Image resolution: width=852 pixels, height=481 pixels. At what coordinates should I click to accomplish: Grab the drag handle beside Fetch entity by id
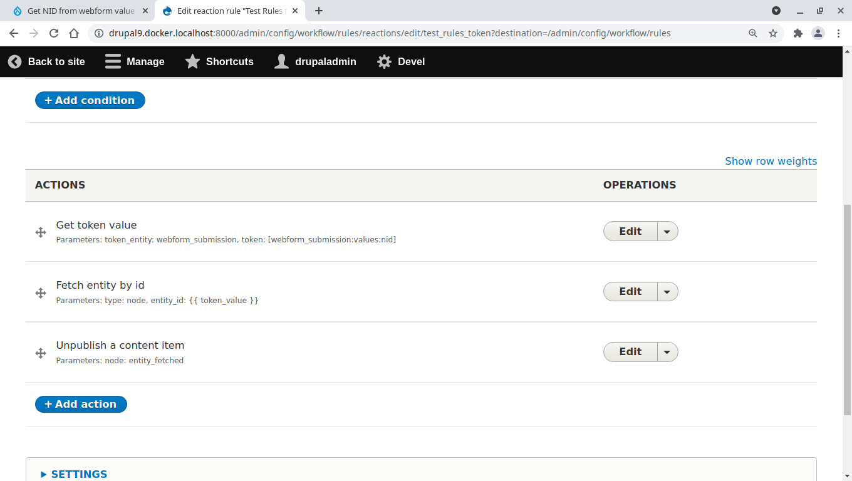[41, 293]
